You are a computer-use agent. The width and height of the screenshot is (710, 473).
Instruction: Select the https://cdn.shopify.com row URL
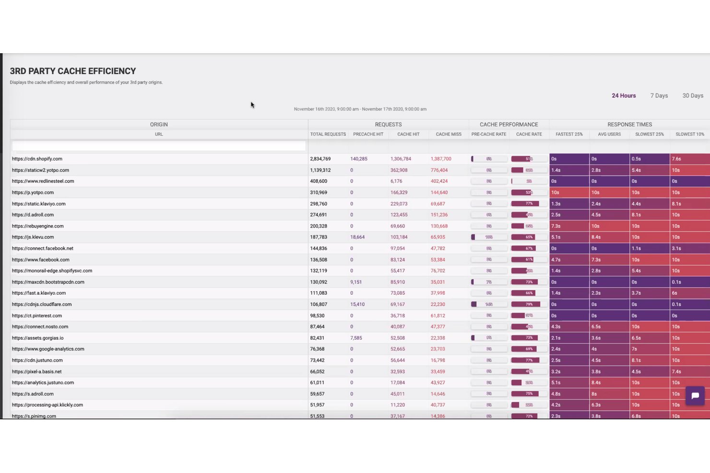tap(37, 159)
